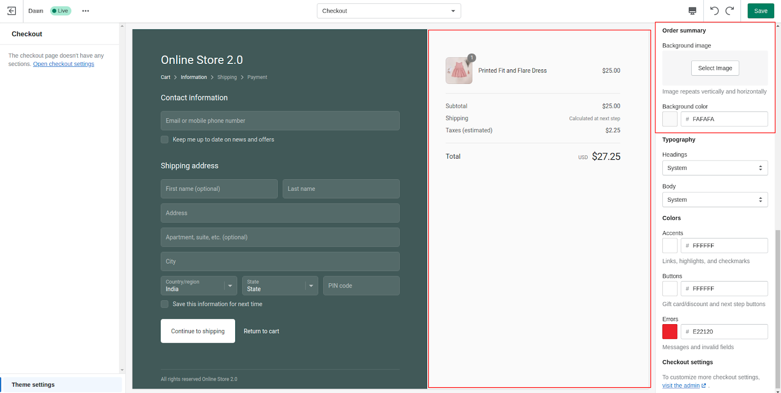The image size is (781, 393).
Task: Click Return to cart link
Action: click(x=261, y=331)
